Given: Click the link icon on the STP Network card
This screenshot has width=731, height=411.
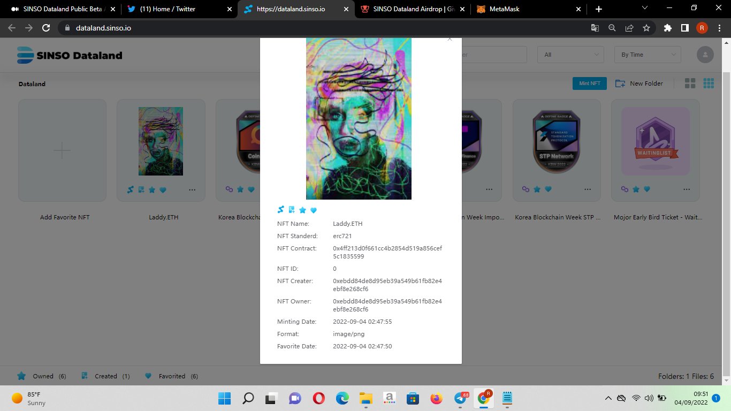Looking at the screenshot, I should pos(526,189).
